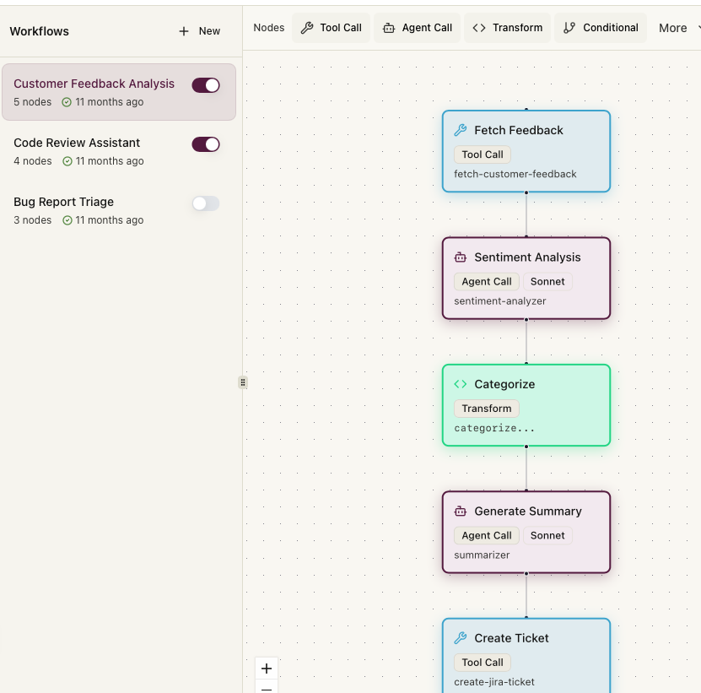
Task: Click status checkmark icon under Code Review Assistant
Action: tap(67, 161)
